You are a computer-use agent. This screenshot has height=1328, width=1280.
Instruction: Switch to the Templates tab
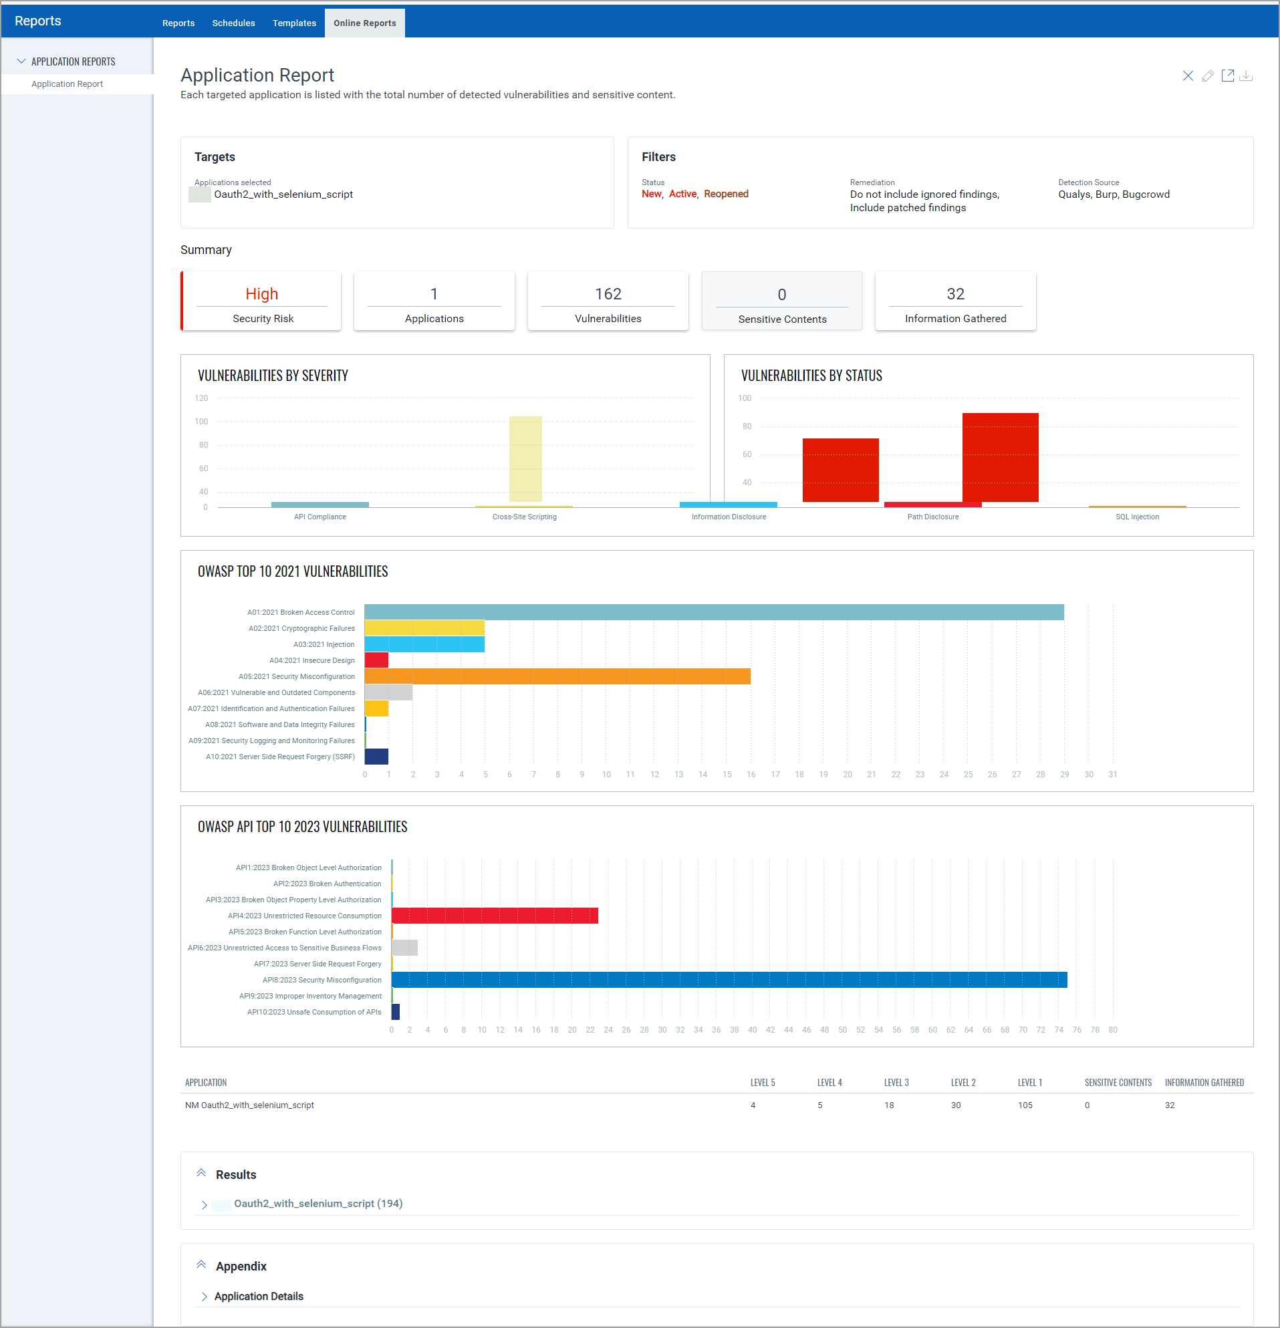[294, 22]
